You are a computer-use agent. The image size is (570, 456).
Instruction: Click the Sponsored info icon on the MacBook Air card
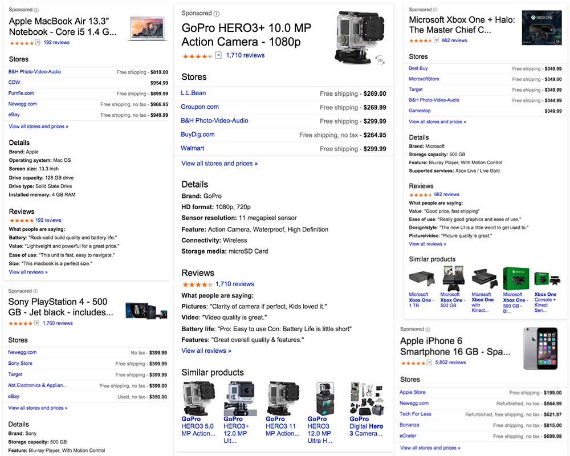point(36,10)
